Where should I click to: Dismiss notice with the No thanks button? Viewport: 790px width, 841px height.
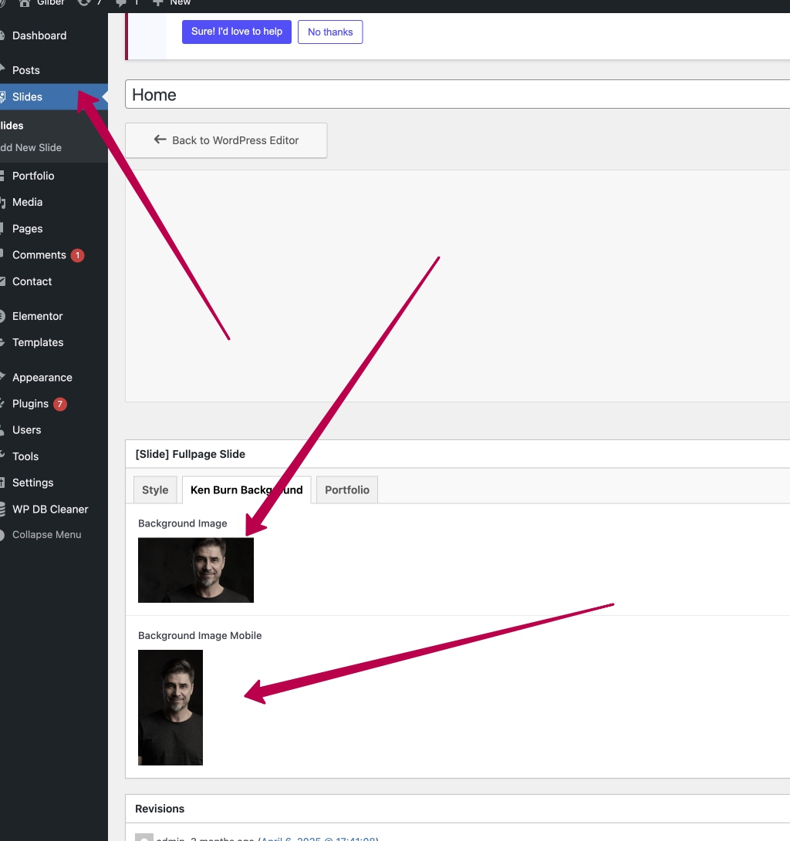(330, 32)
